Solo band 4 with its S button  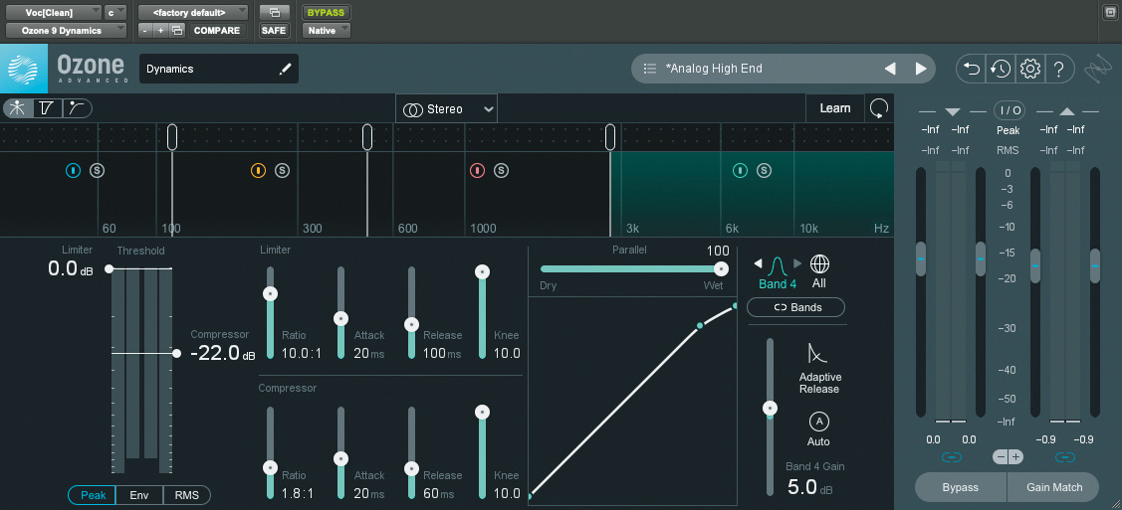(765, 170)
